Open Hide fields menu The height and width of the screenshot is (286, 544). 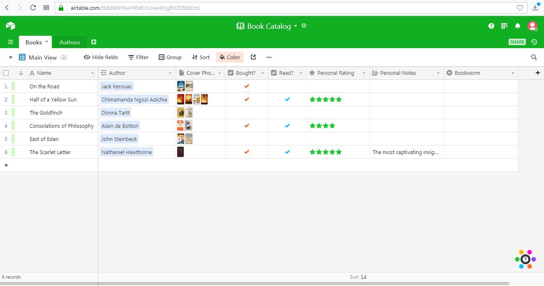click(x=101, y=58)
